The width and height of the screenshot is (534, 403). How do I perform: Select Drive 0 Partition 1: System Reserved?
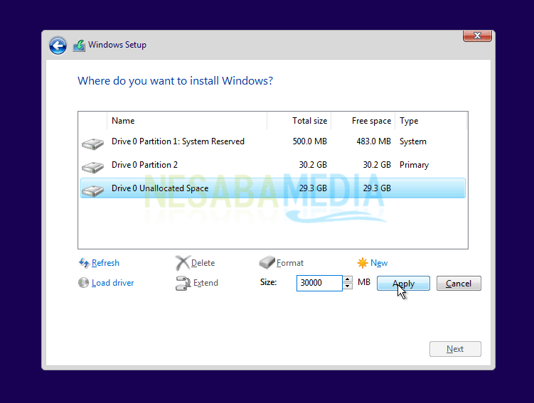pyautogui.click(x=273, y=141)
